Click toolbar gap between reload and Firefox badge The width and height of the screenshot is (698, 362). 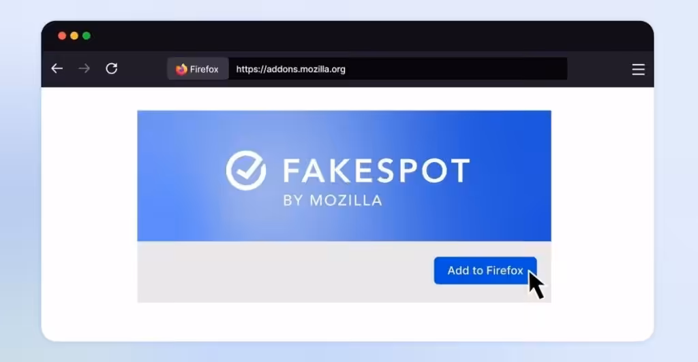tap(142, 69)
